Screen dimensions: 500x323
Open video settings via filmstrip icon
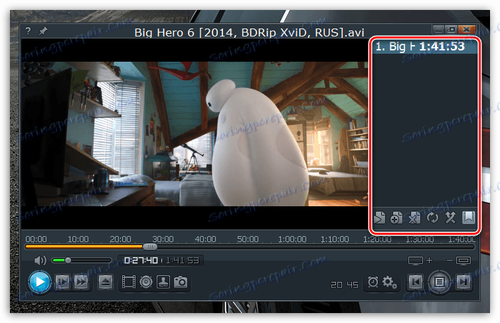(129, 283)
